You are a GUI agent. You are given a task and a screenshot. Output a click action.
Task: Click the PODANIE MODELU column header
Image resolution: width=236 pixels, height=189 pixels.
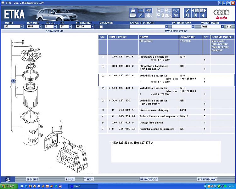pyautogui.click(x=222, y=37)
